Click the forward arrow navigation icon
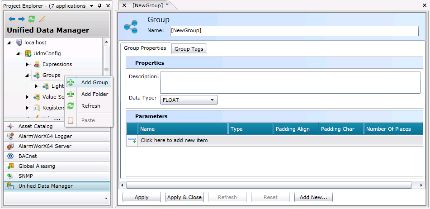Image resolution: width=430 pixels, height=209 pixels. [x=21, y=19]
